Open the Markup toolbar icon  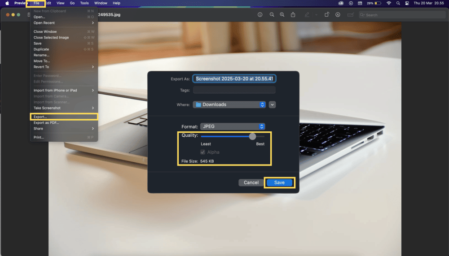[338, 15]
